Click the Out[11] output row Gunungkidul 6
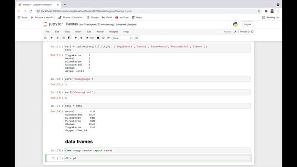 [77, 65]
